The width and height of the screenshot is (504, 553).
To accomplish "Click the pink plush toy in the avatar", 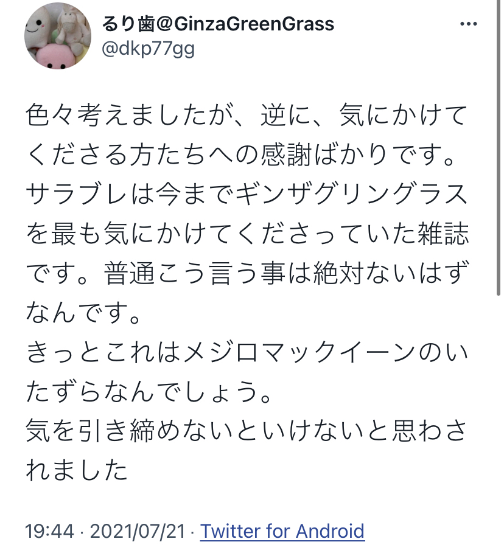I will 56,57.
